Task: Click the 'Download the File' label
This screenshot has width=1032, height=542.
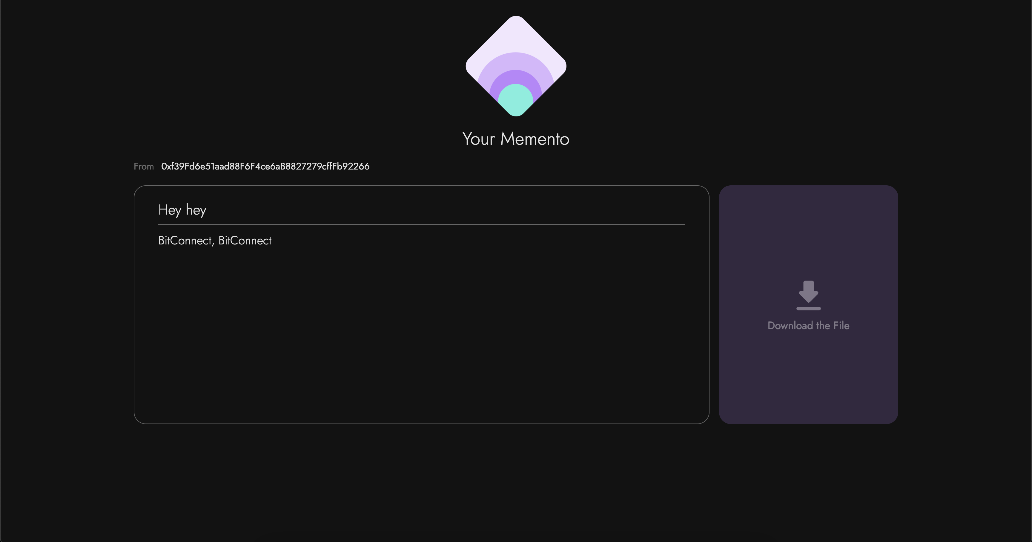Action: coord(808,325)
